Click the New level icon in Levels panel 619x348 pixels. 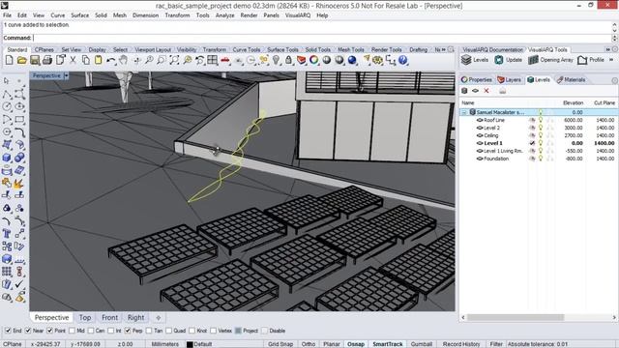(475, 91)
